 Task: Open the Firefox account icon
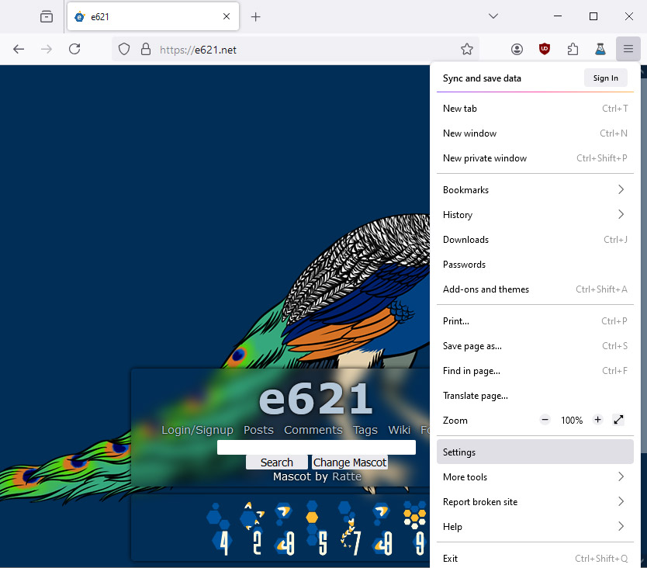[x=517, y=50]
